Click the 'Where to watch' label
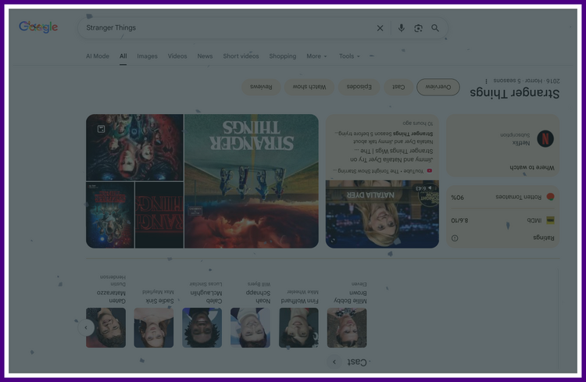 coord(532,167)
